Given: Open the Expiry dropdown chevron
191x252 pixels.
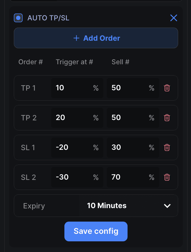Looking at the screenshot, I should pyautogui.click(x=167, y=206).
